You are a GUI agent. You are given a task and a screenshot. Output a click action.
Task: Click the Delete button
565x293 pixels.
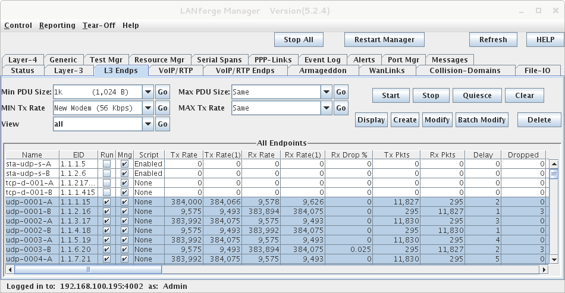[539, 120]
